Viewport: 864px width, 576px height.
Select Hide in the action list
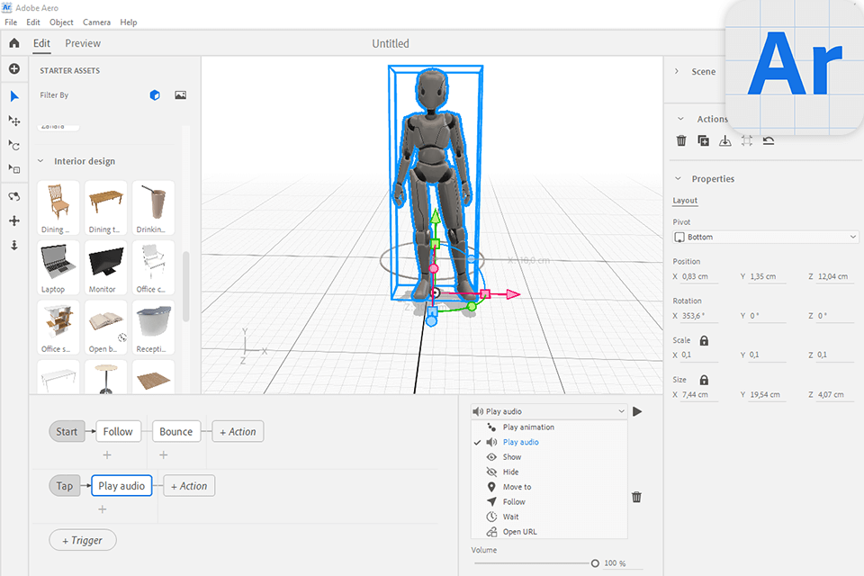click(x=510, y=472)
